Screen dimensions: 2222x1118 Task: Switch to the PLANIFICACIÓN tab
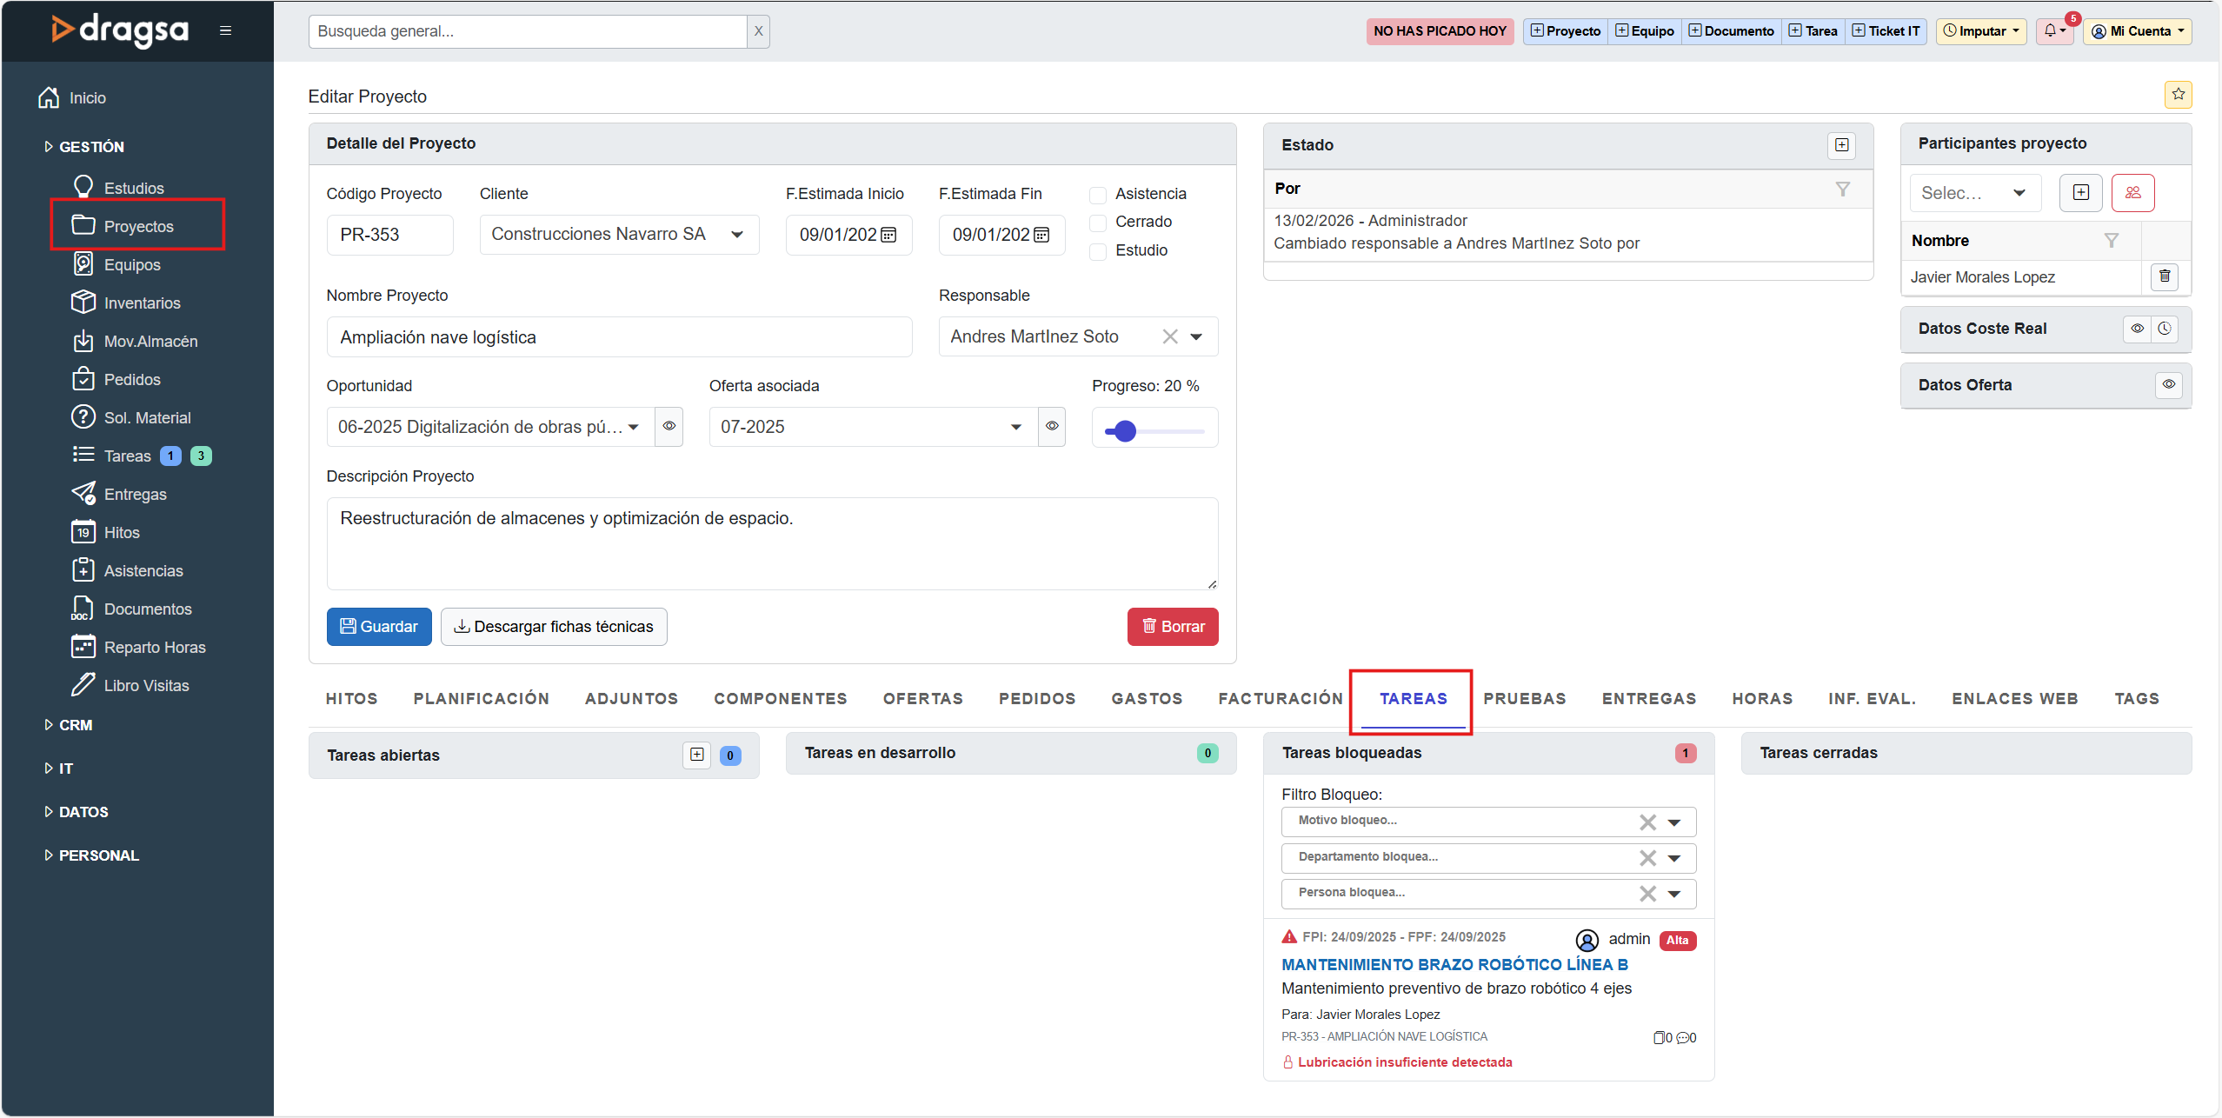(x=481, y=699)
